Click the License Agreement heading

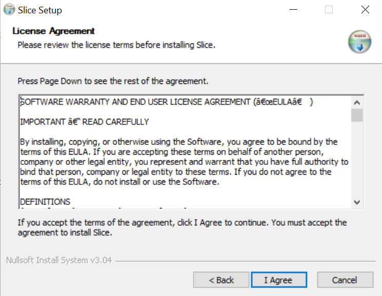[54, 31]
